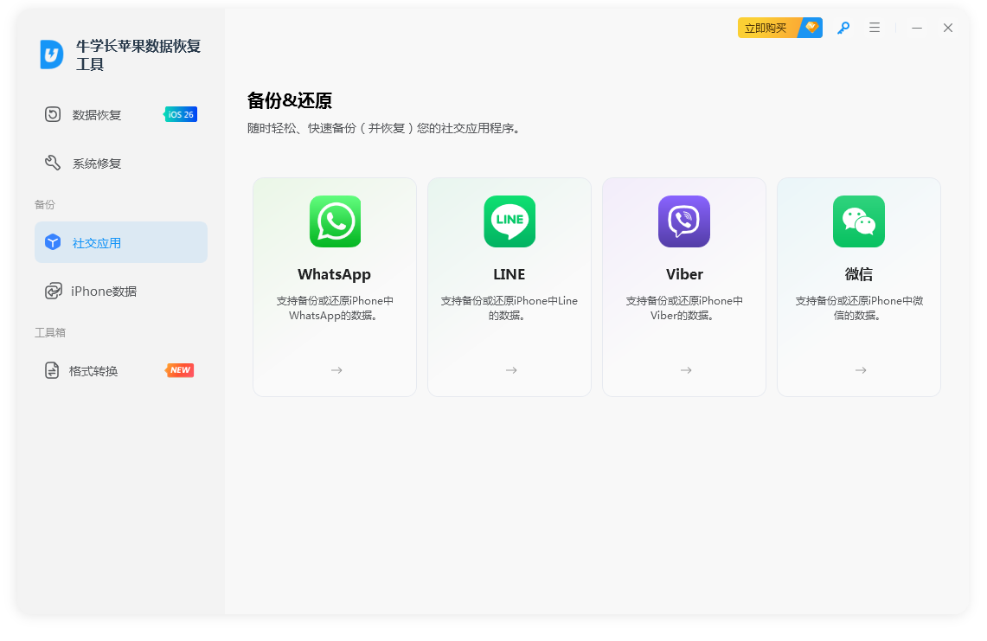The width and height of the screenshot is (987, 641).
Task: Click the LINE app icon
Action: pos(510,221)
